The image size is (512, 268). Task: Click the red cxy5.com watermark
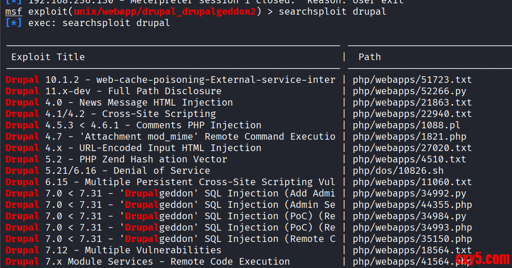(x=483, y=259)
